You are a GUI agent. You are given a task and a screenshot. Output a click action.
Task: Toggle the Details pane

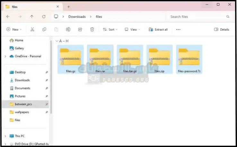[x=222, y=30]
